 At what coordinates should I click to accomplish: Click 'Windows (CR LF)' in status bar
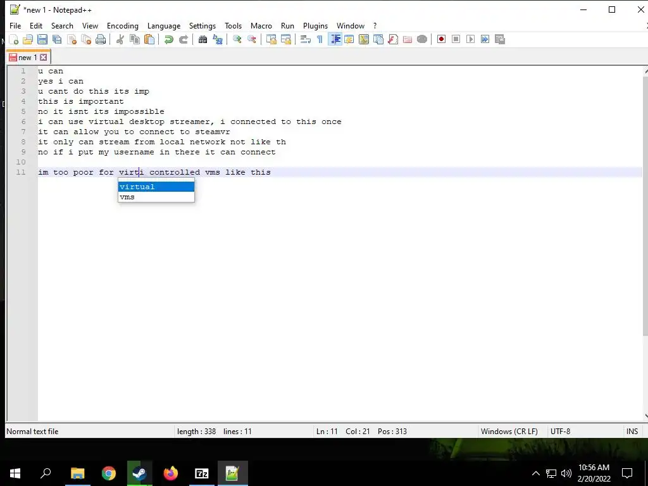point(509,432)
